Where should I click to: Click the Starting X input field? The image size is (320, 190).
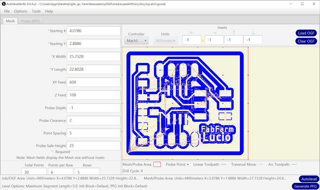(x=93, y=30)
